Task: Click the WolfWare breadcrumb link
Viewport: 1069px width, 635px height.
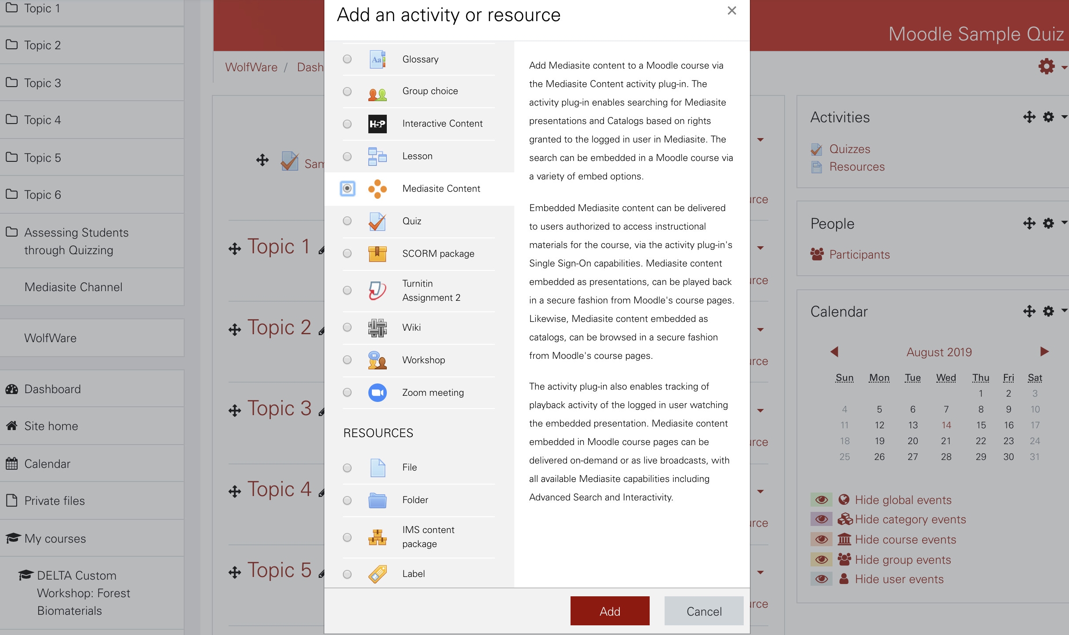Action: click(251, 67)
